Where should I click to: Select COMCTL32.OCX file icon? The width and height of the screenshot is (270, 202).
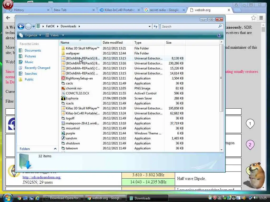tap(63, 93)
